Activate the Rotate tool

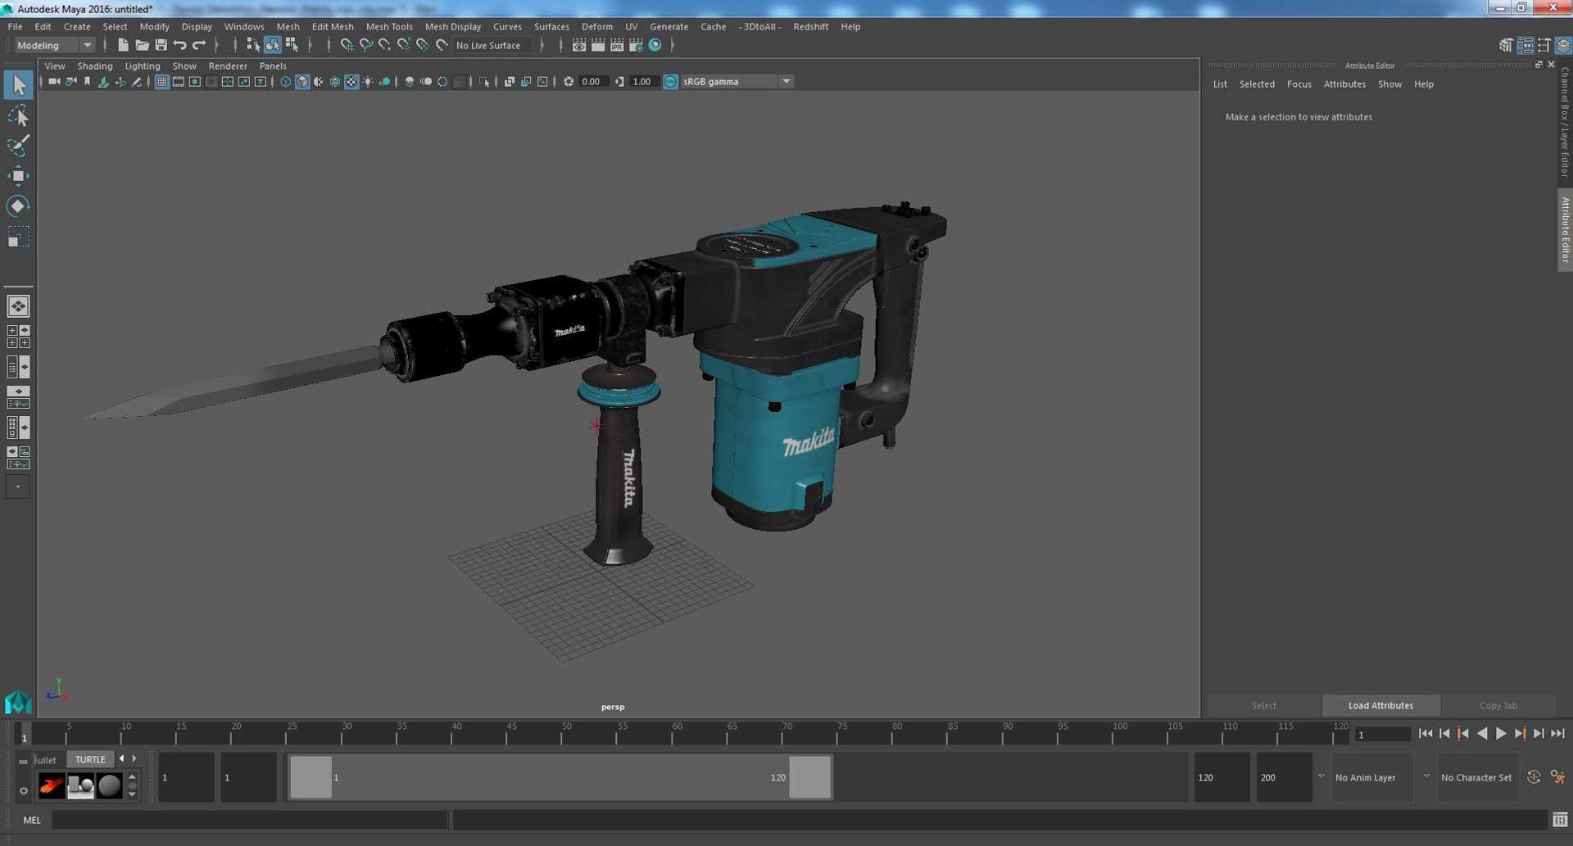point(18,206)
